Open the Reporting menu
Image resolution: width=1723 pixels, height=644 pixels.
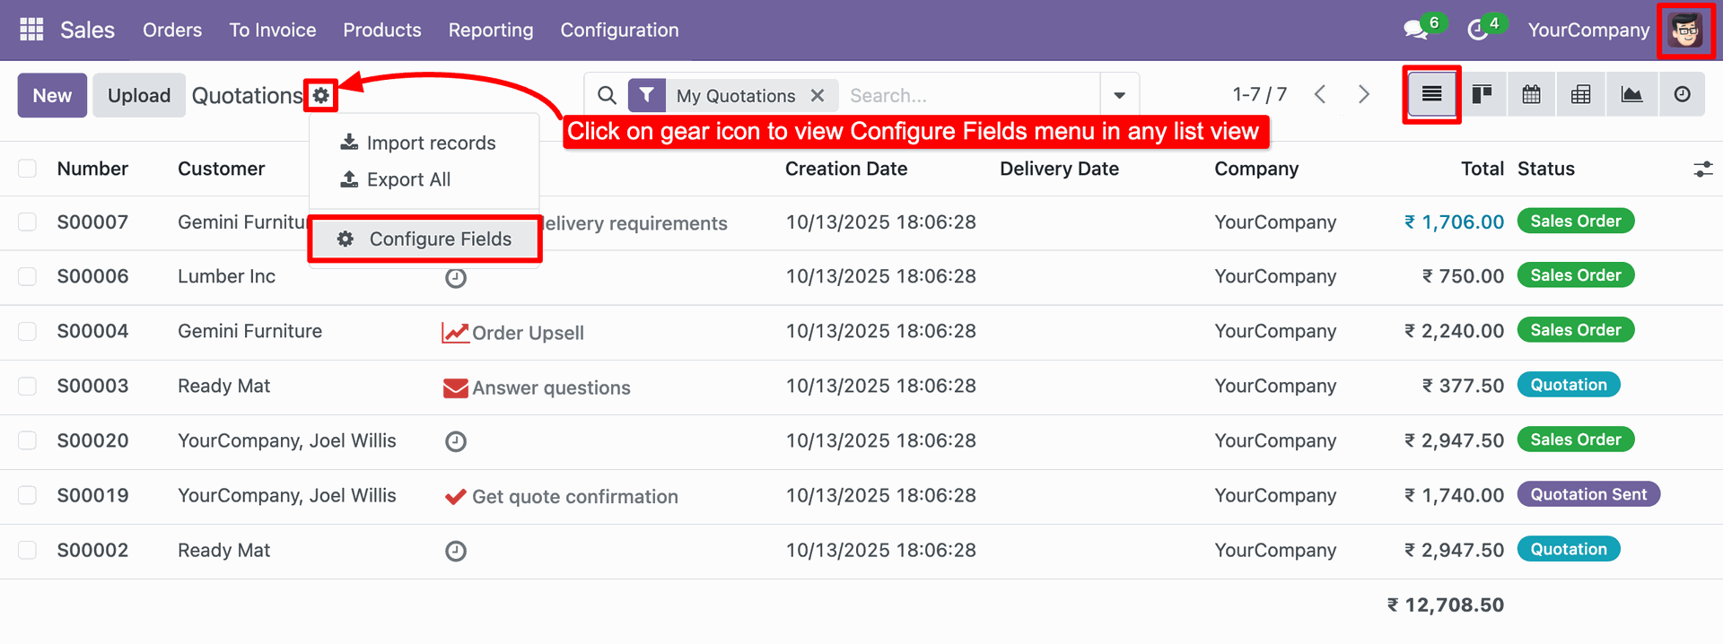click(x=491, y=30)
